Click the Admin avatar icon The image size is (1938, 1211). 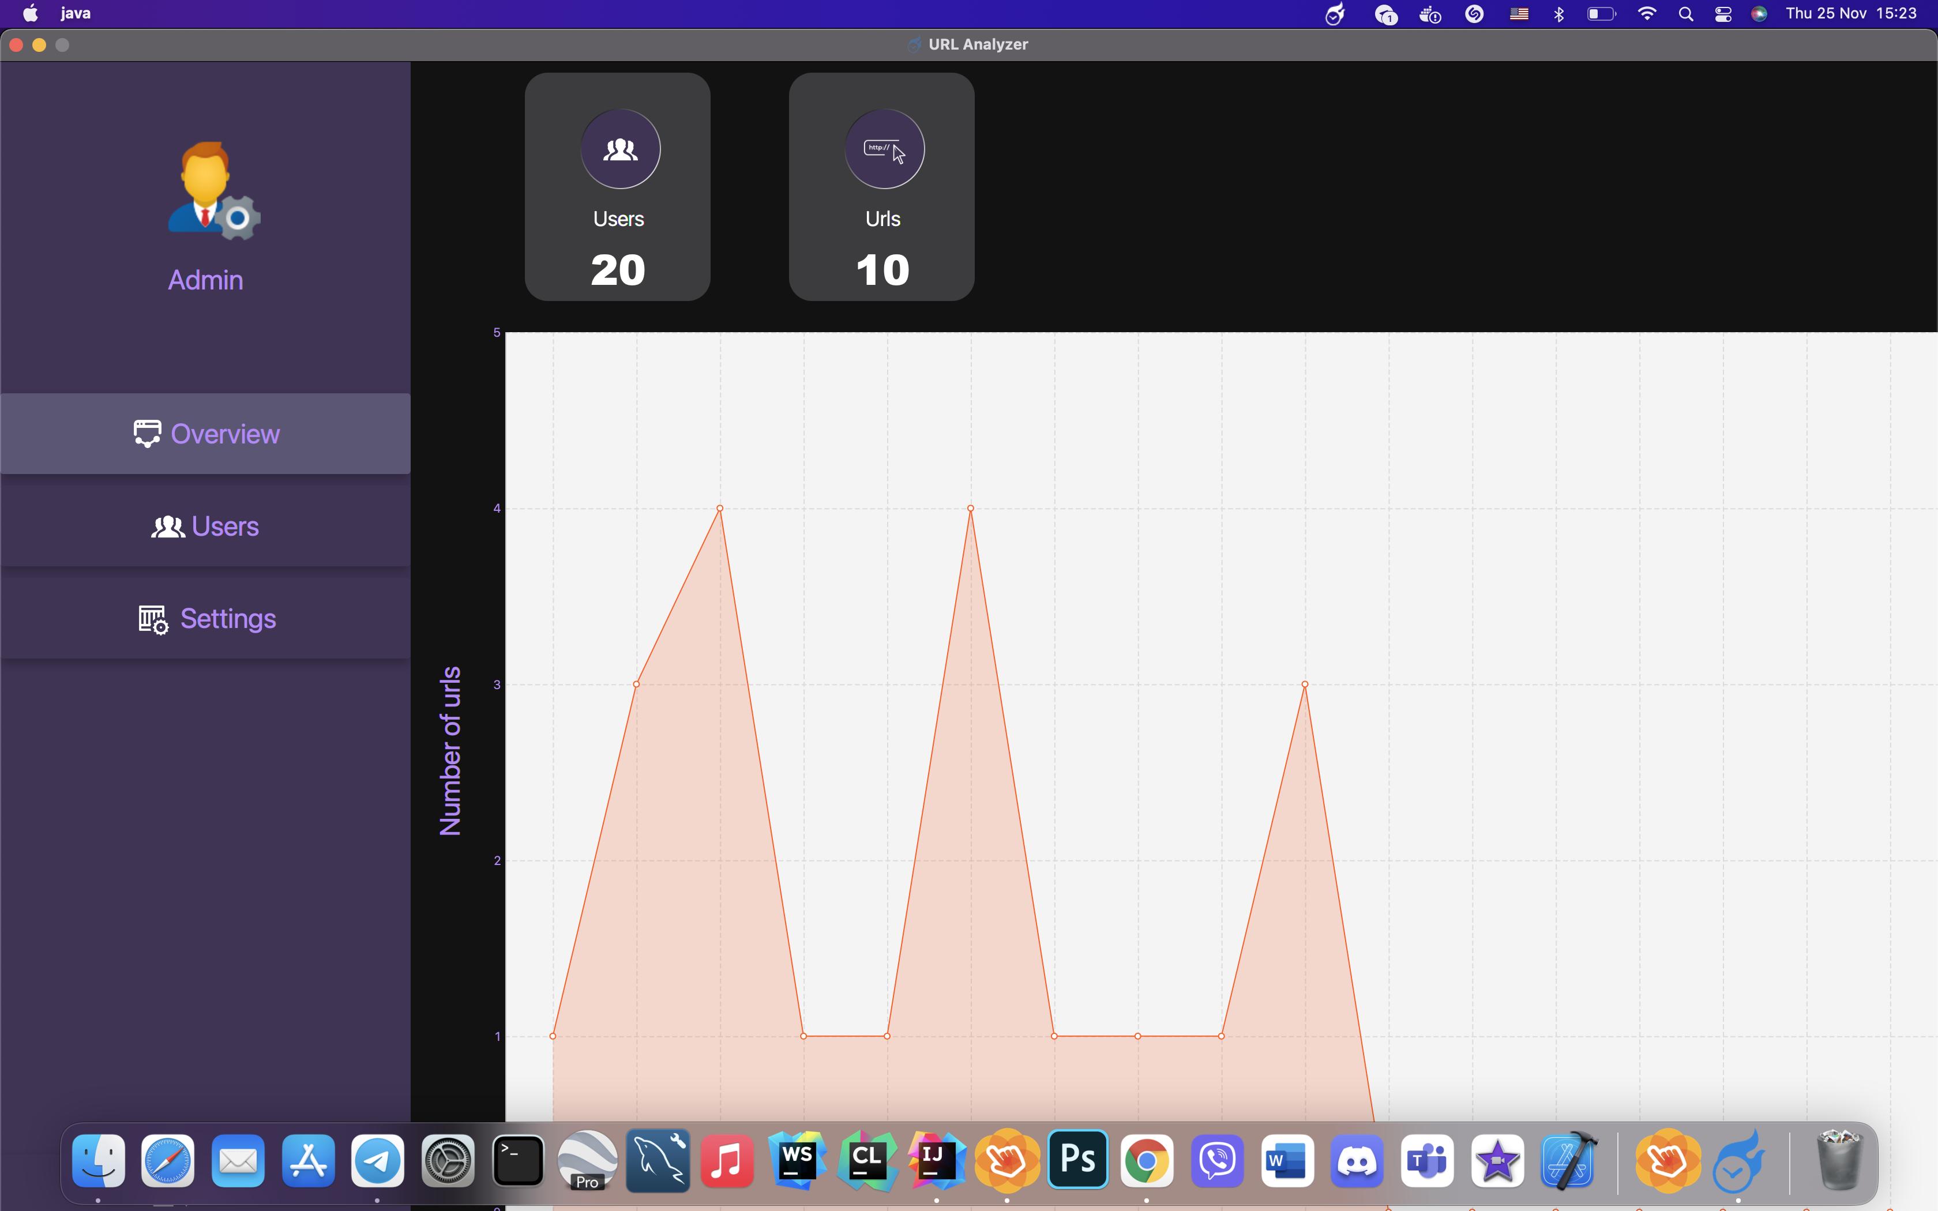click(213, 191)
